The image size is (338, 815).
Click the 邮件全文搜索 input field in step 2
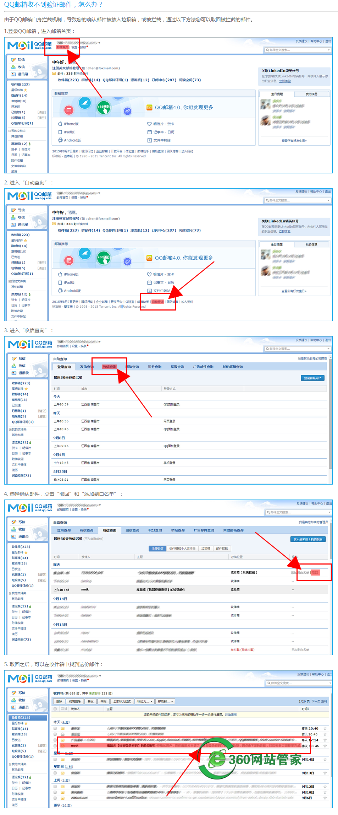click(x=297, y=200)
